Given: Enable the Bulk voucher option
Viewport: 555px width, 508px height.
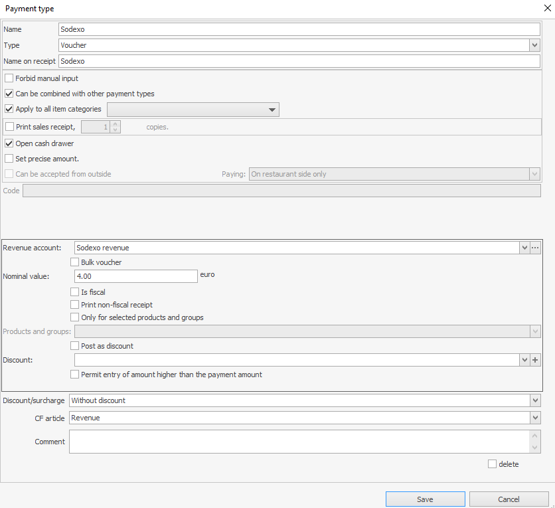Looking at the screenshot, I should [x=75, y=262].
